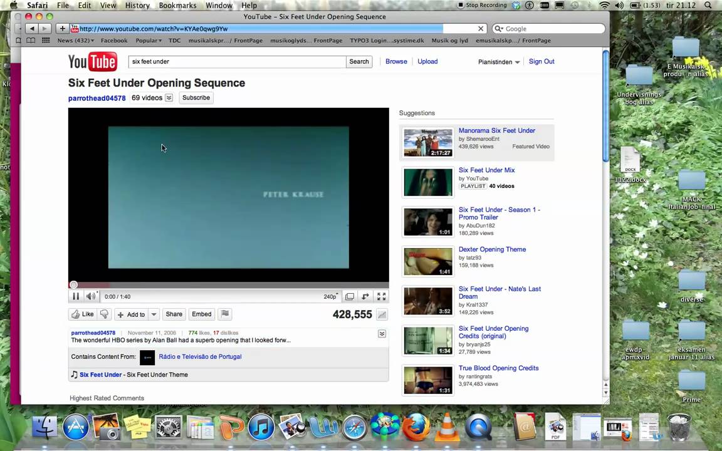Open Firefox from the Dock
Screen dimensions: 722x451
(x=416, y=426)
